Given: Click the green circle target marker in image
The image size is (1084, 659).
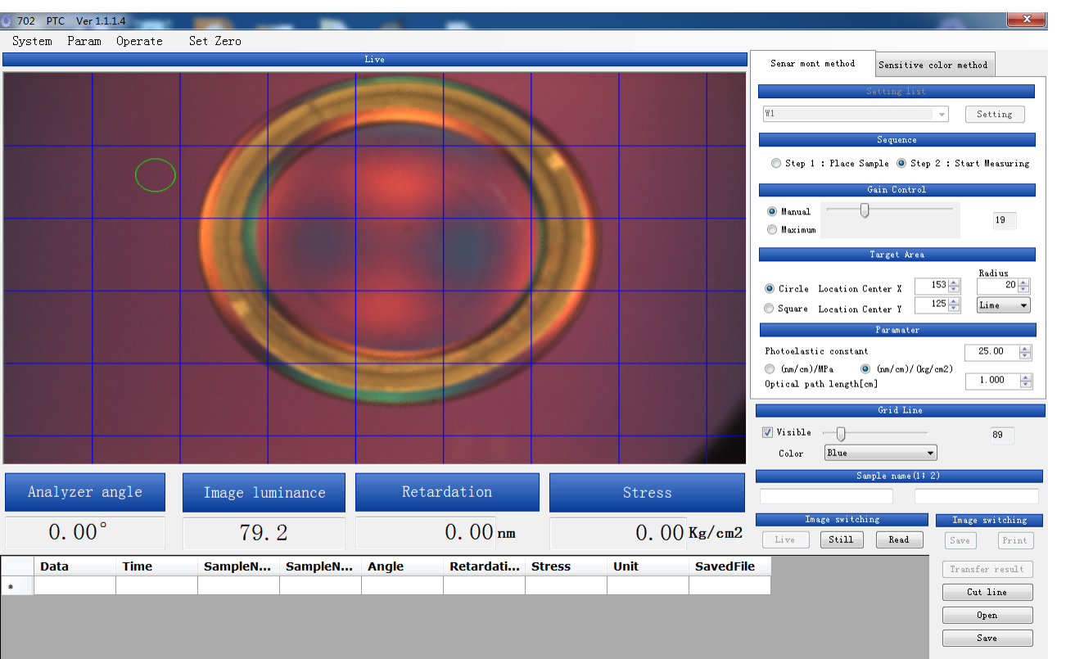Looking at the screenshot, I should coord(156,175).
